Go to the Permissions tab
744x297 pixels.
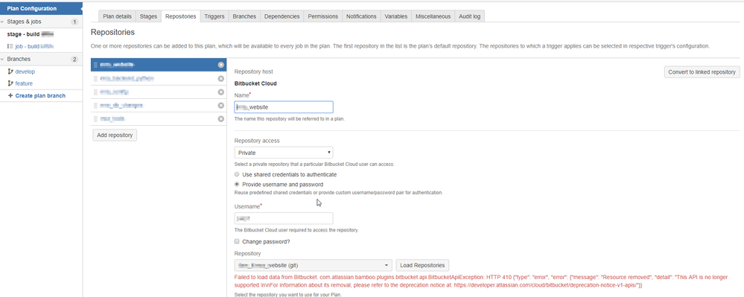[x=323, y=16]
